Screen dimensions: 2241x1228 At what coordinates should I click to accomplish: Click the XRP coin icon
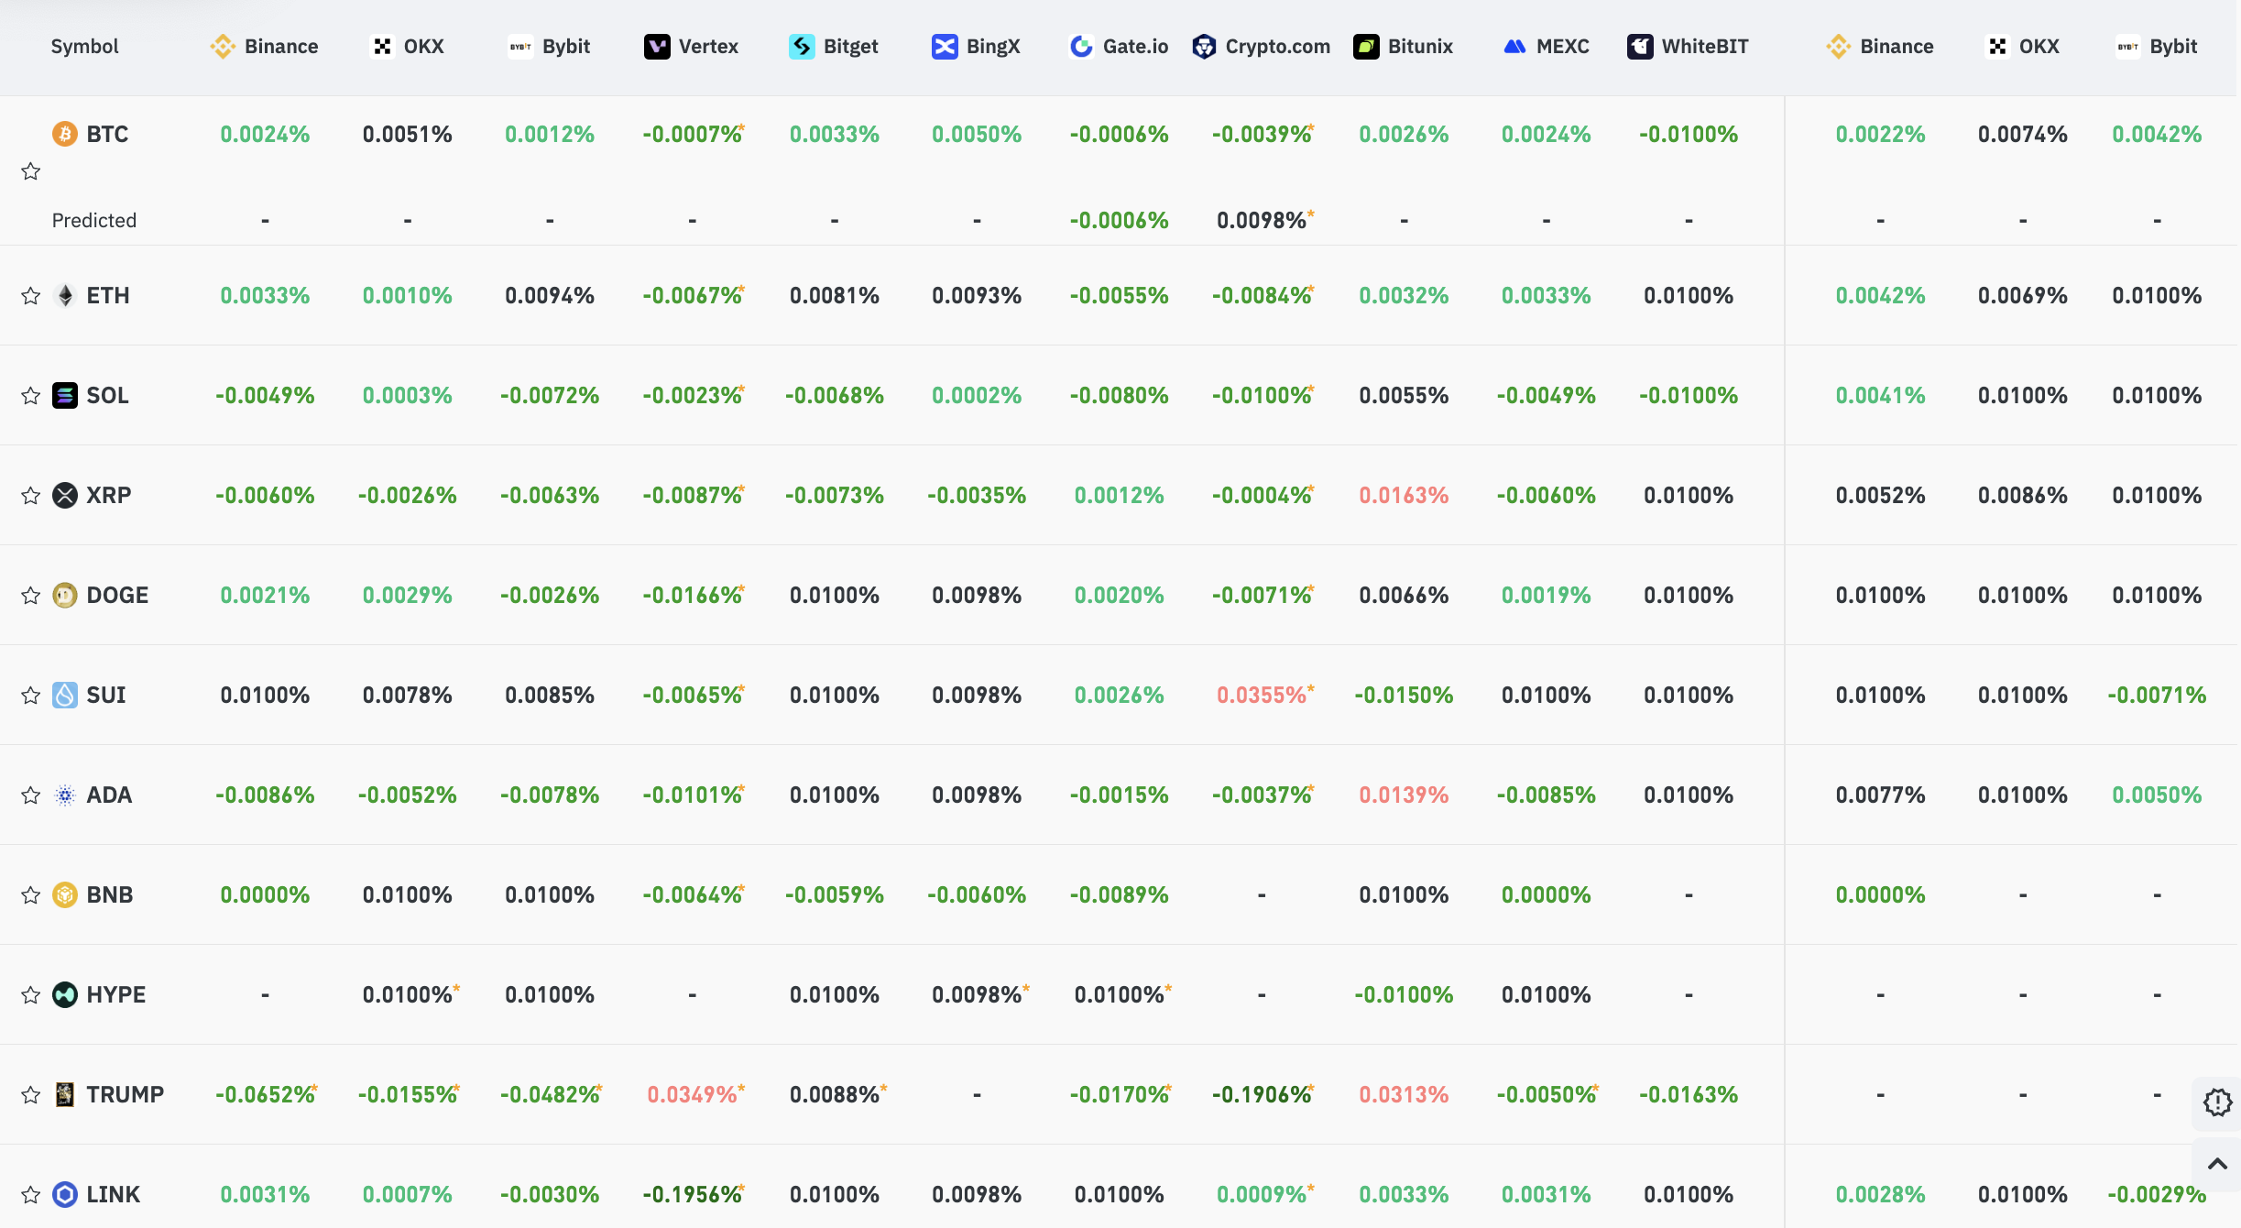[x=65, y=495]
